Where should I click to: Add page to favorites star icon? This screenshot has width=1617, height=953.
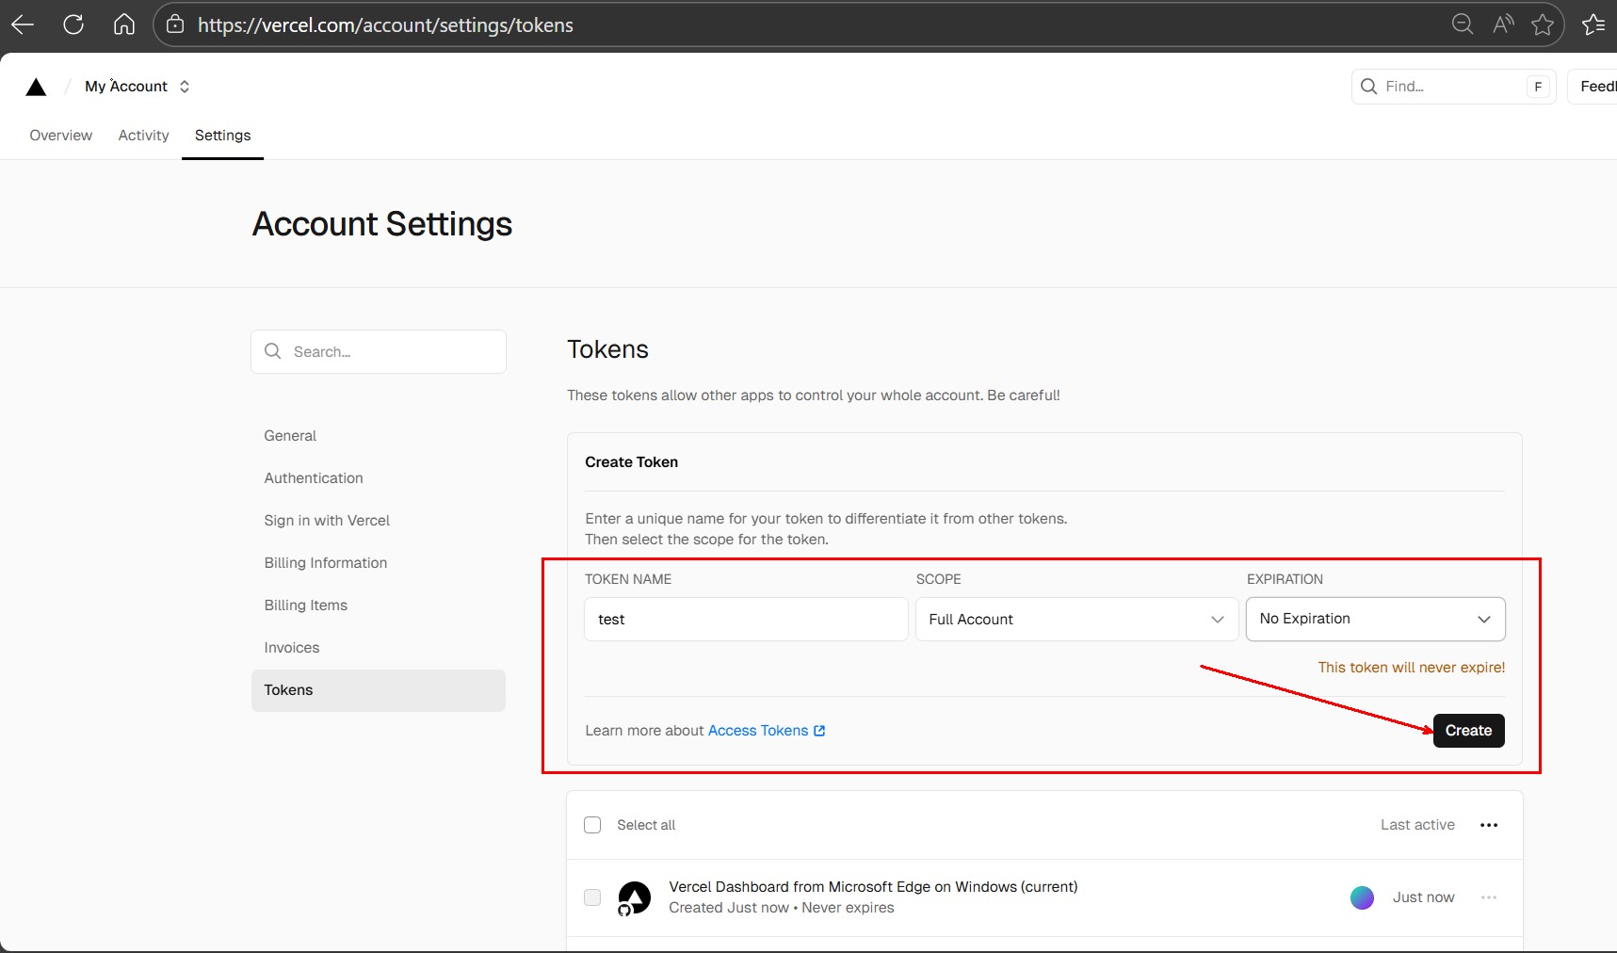1542,24
